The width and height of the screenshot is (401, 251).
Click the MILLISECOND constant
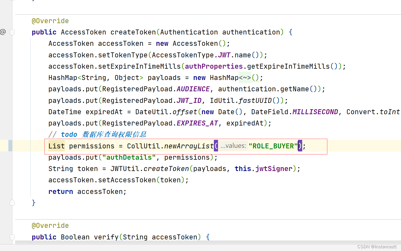(315, 112)
